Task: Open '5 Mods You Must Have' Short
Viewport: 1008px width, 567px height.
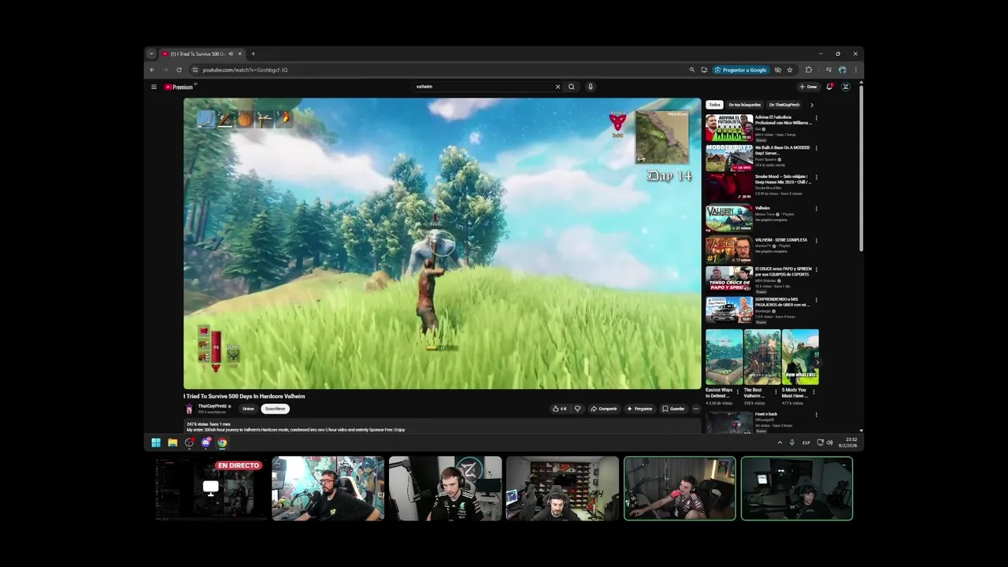Action: click(x=800, y=357)
